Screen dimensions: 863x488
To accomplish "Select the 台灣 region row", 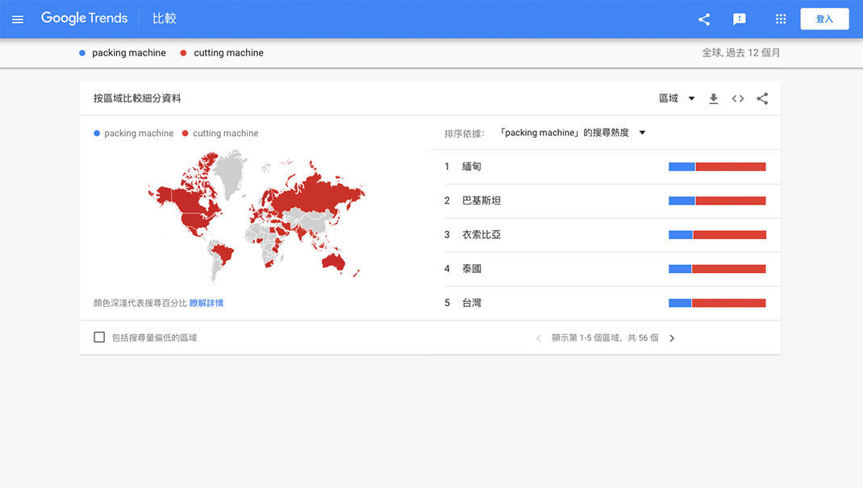I will click(472, 303).
